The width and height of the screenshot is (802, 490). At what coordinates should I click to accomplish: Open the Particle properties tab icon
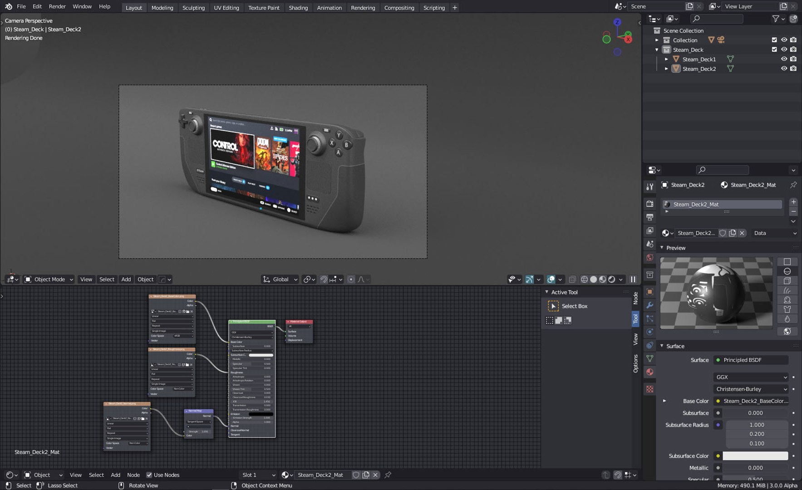pos(650,318)
